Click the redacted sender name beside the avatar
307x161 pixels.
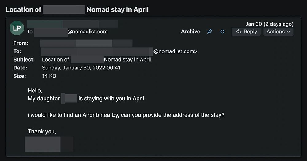[72, 24]
